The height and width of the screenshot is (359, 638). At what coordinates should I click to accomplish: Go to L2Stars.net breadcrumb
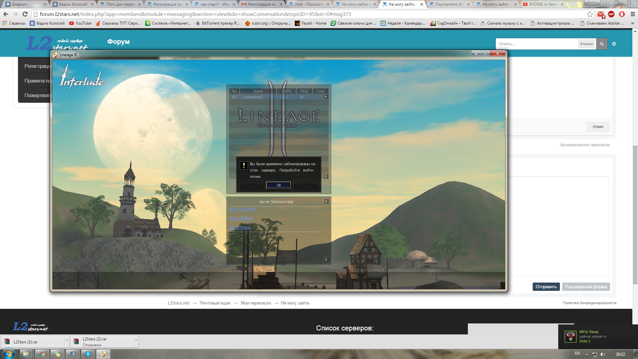(178, 303)
